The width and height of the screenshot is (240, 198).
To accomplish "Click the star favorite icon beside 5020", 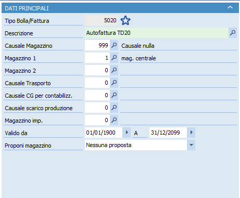I will click(x=125, y=20).
